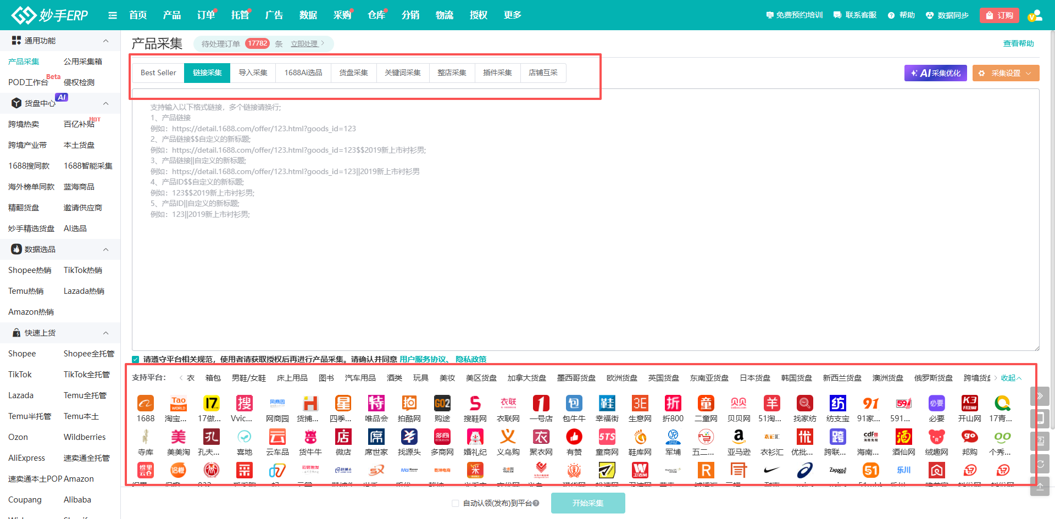The image size is (1055, 519).
Task: Click the hamburger menu icon beside logo
Action: 113,15
